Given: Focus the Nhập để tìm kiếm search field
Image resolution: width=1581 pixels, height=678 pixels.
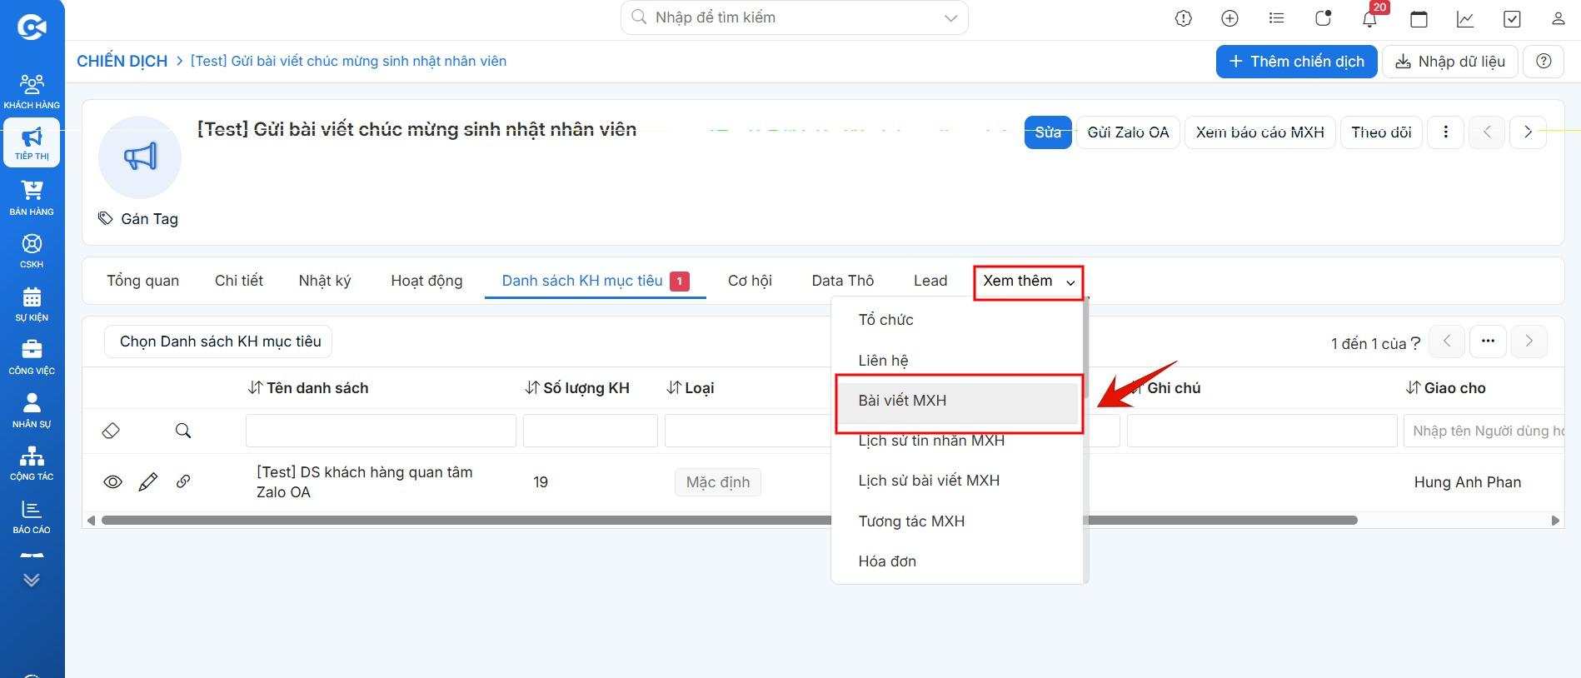Looking at the screenshot, I should 794,17.
